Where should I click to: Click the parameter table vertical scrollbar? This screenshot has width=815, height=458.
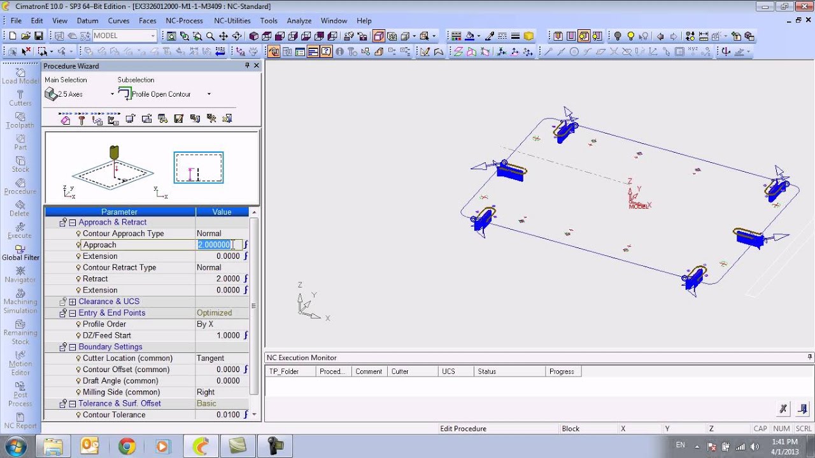coord(254,305)
